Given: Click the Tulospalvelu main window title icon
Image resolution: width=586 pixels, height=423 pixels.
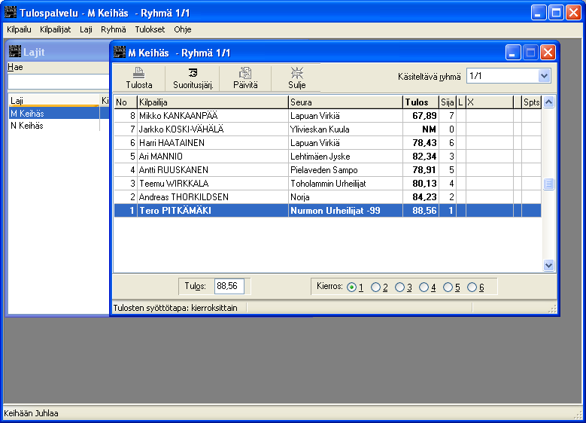Looking at the screenshot, I should (11, 12).
